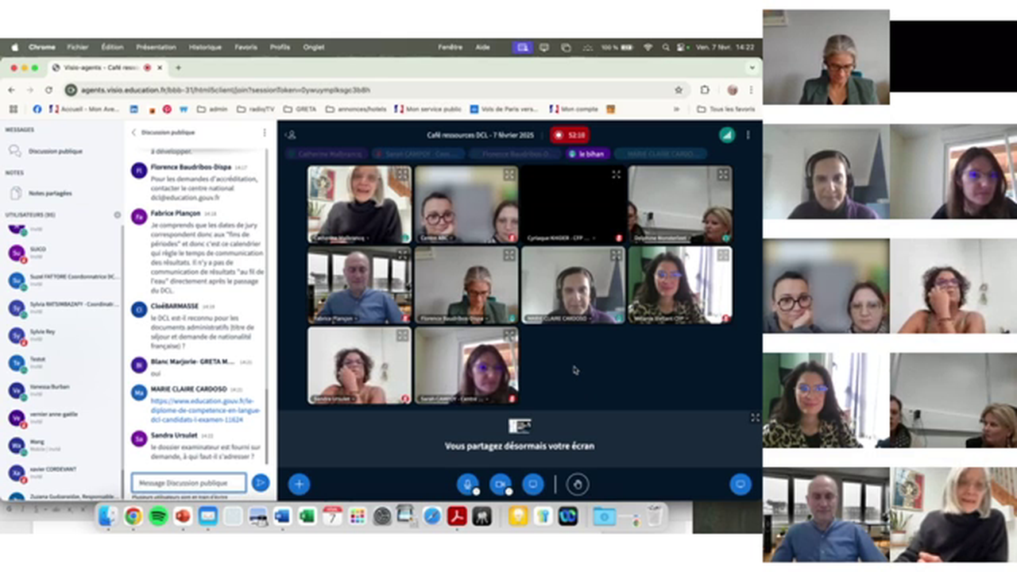
Task: Bookmark this page with the star icon
Action: pos(678,90)
